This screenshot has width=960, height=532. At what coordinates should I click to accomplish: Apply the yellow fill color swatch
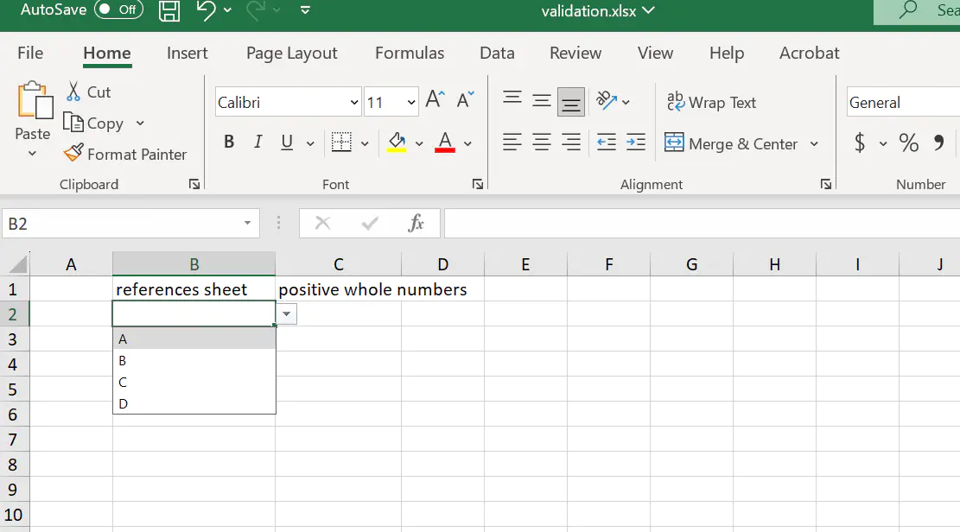click(397, 142)
